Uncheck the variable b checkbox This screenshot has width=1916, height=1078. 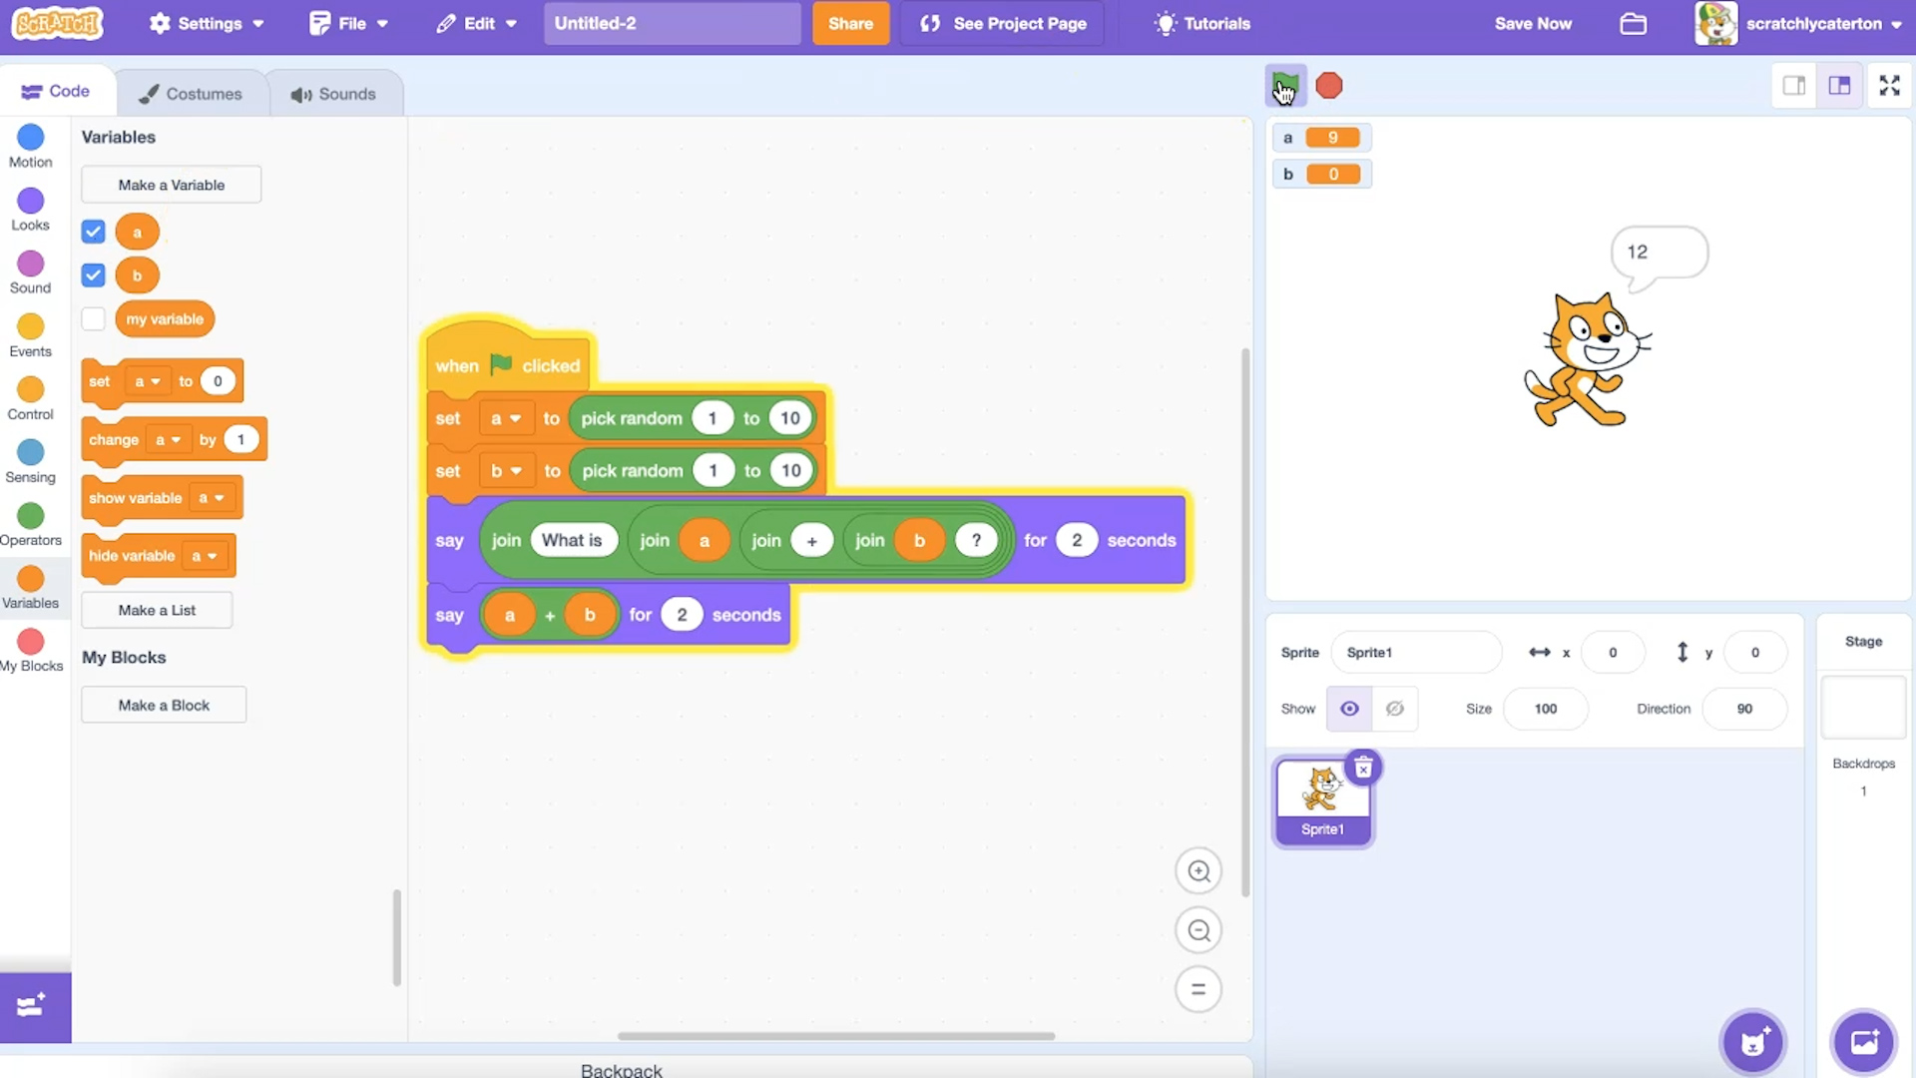(x=93, y=274)
